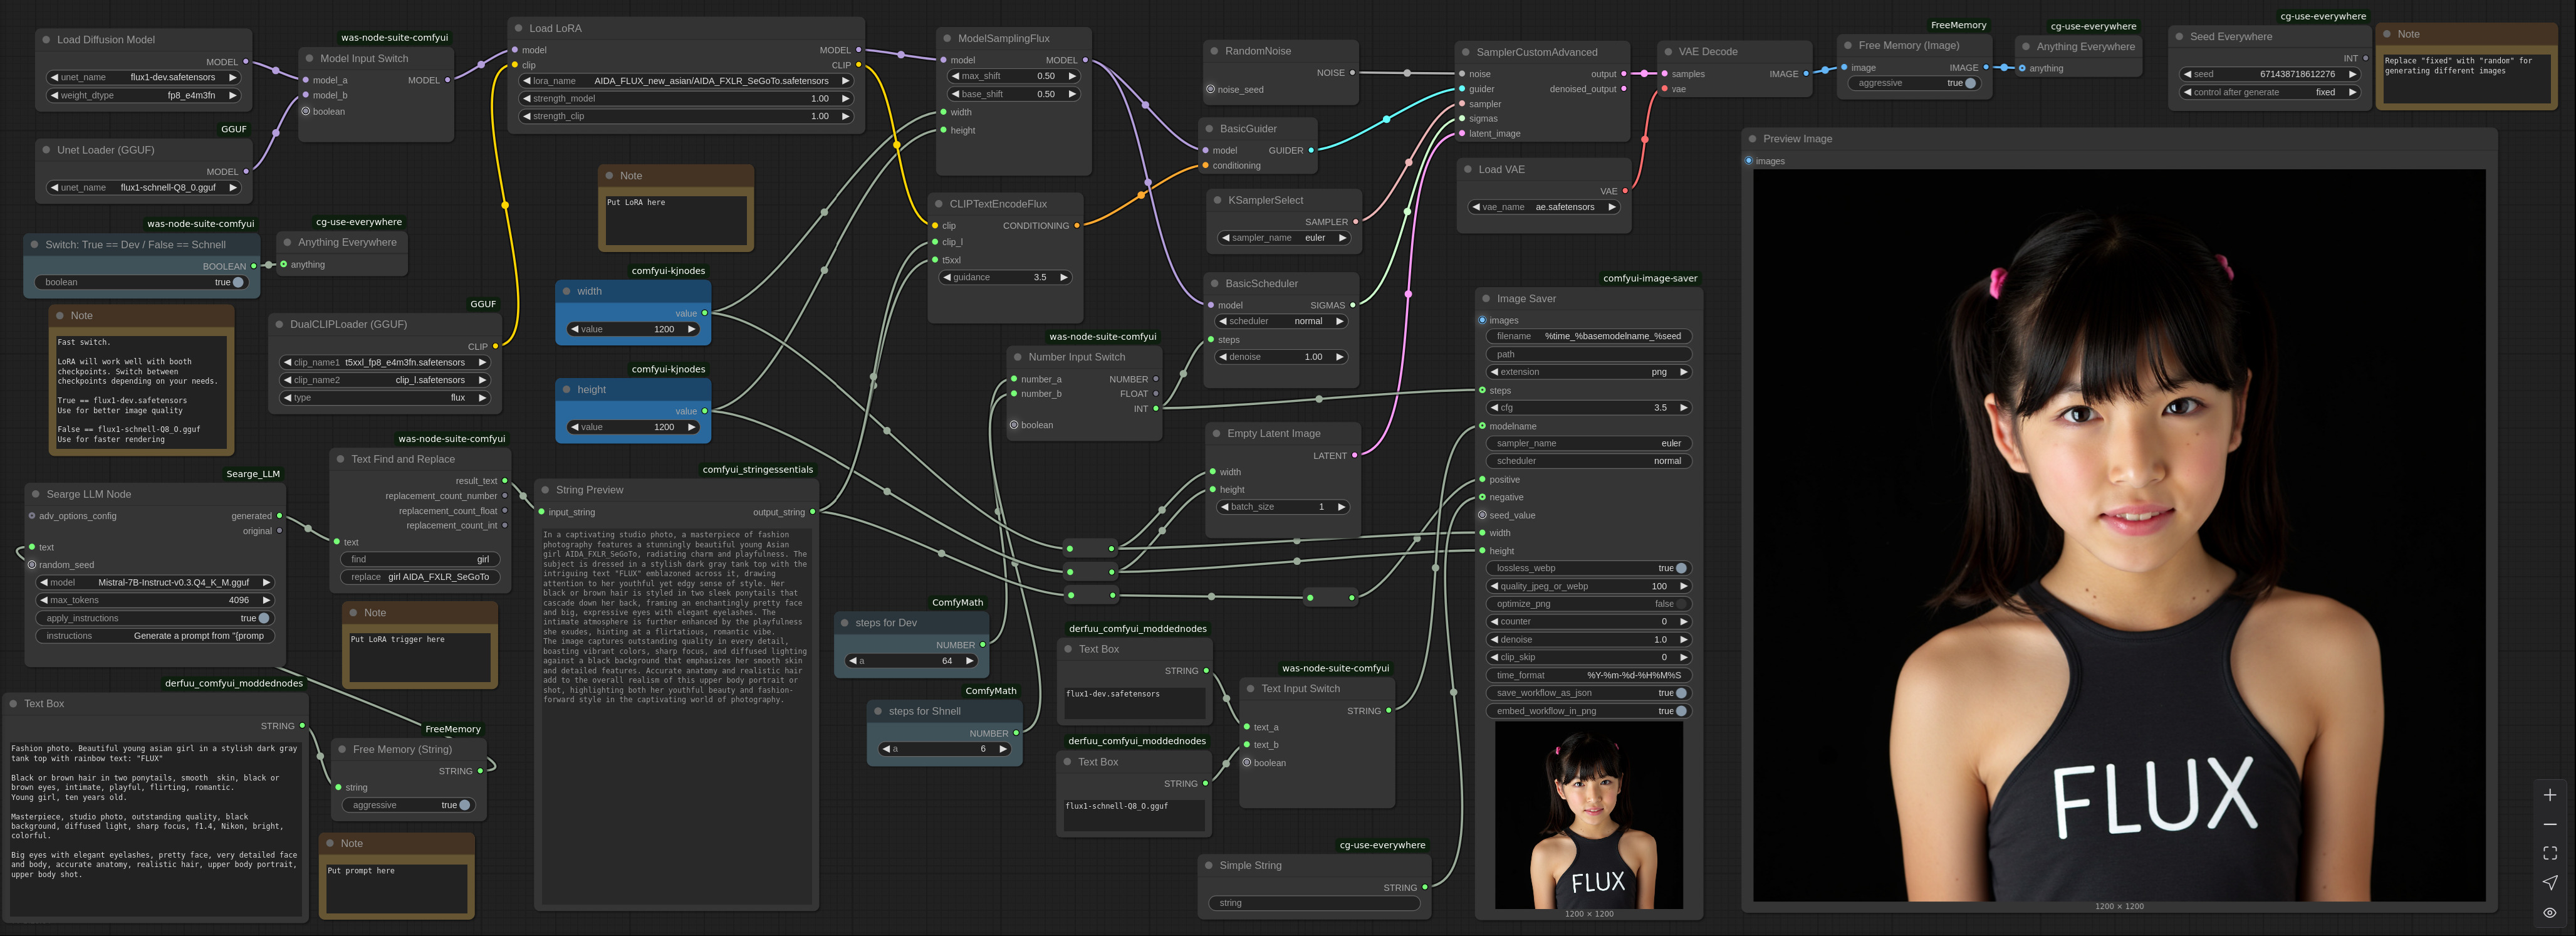This screenshot has height=936, width=2576.
Task: Zoom out of the canvas with minus icon
Action: (2550, 824)
